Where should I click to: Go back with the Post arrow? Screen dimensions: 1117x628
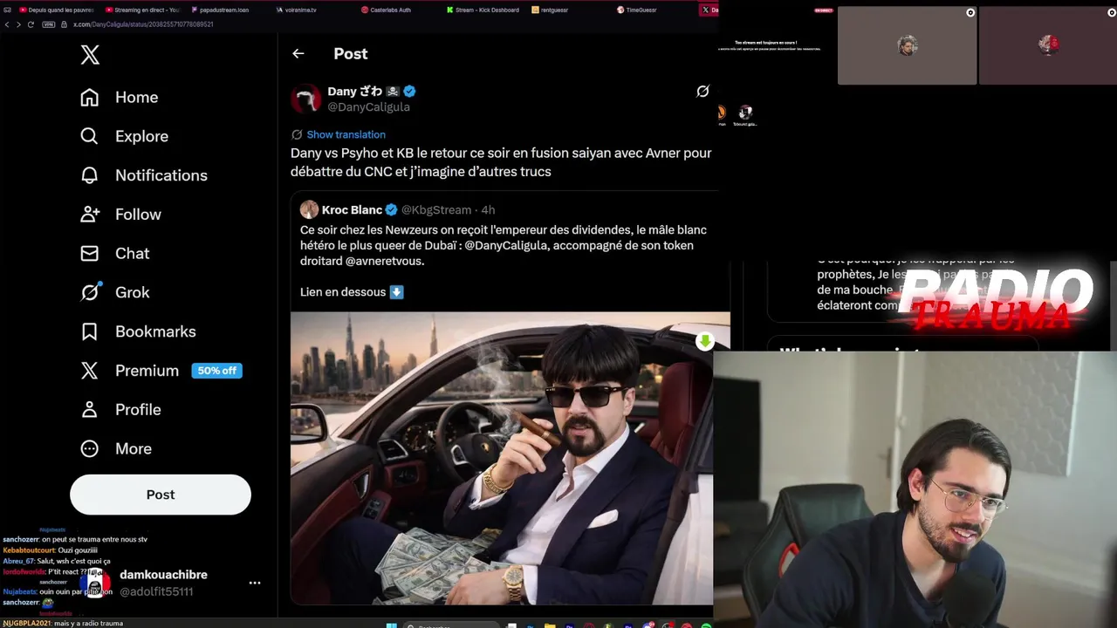pyautogui.click(x=298, y=54)
